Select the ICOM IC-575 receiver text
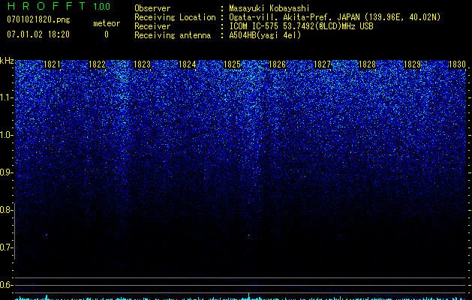472x300 pixels. (x=302, y=26)
